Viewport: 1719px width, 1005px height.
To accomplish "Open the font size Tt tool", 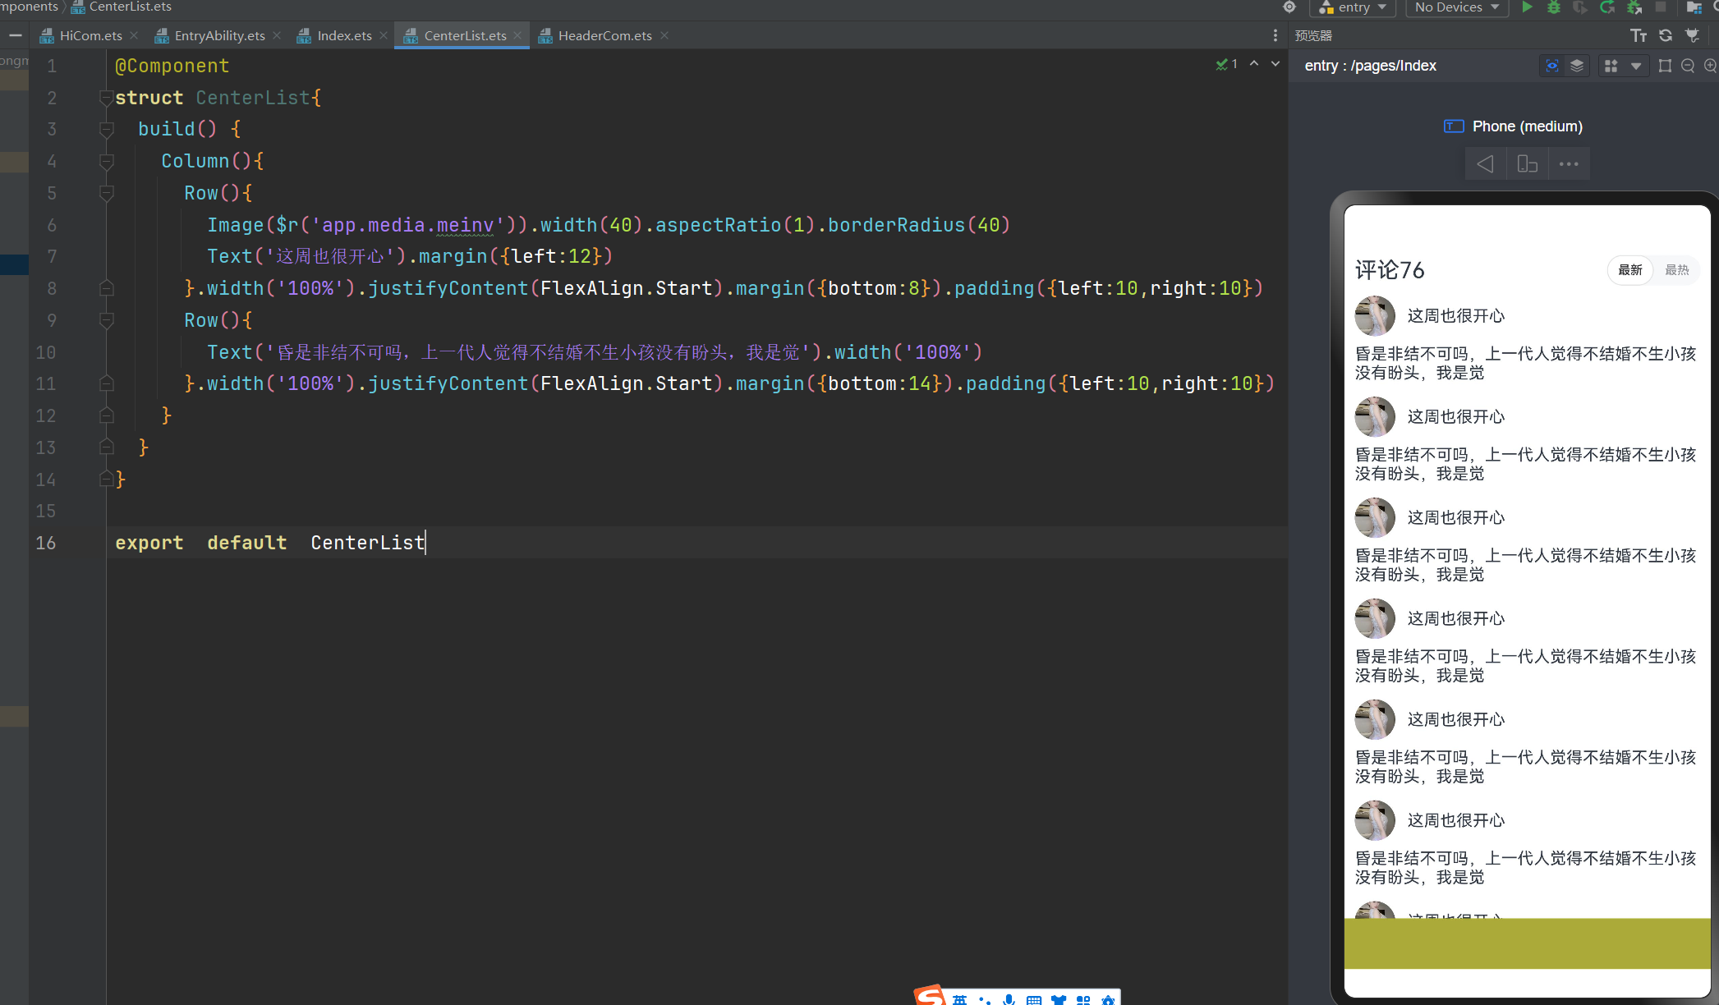I will pyautogui.click(x=1639, y=35).
